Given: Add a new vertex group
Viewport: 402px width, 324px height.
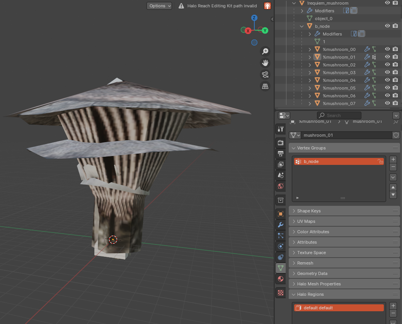Looking at the screenshot, I should (393, 159).
